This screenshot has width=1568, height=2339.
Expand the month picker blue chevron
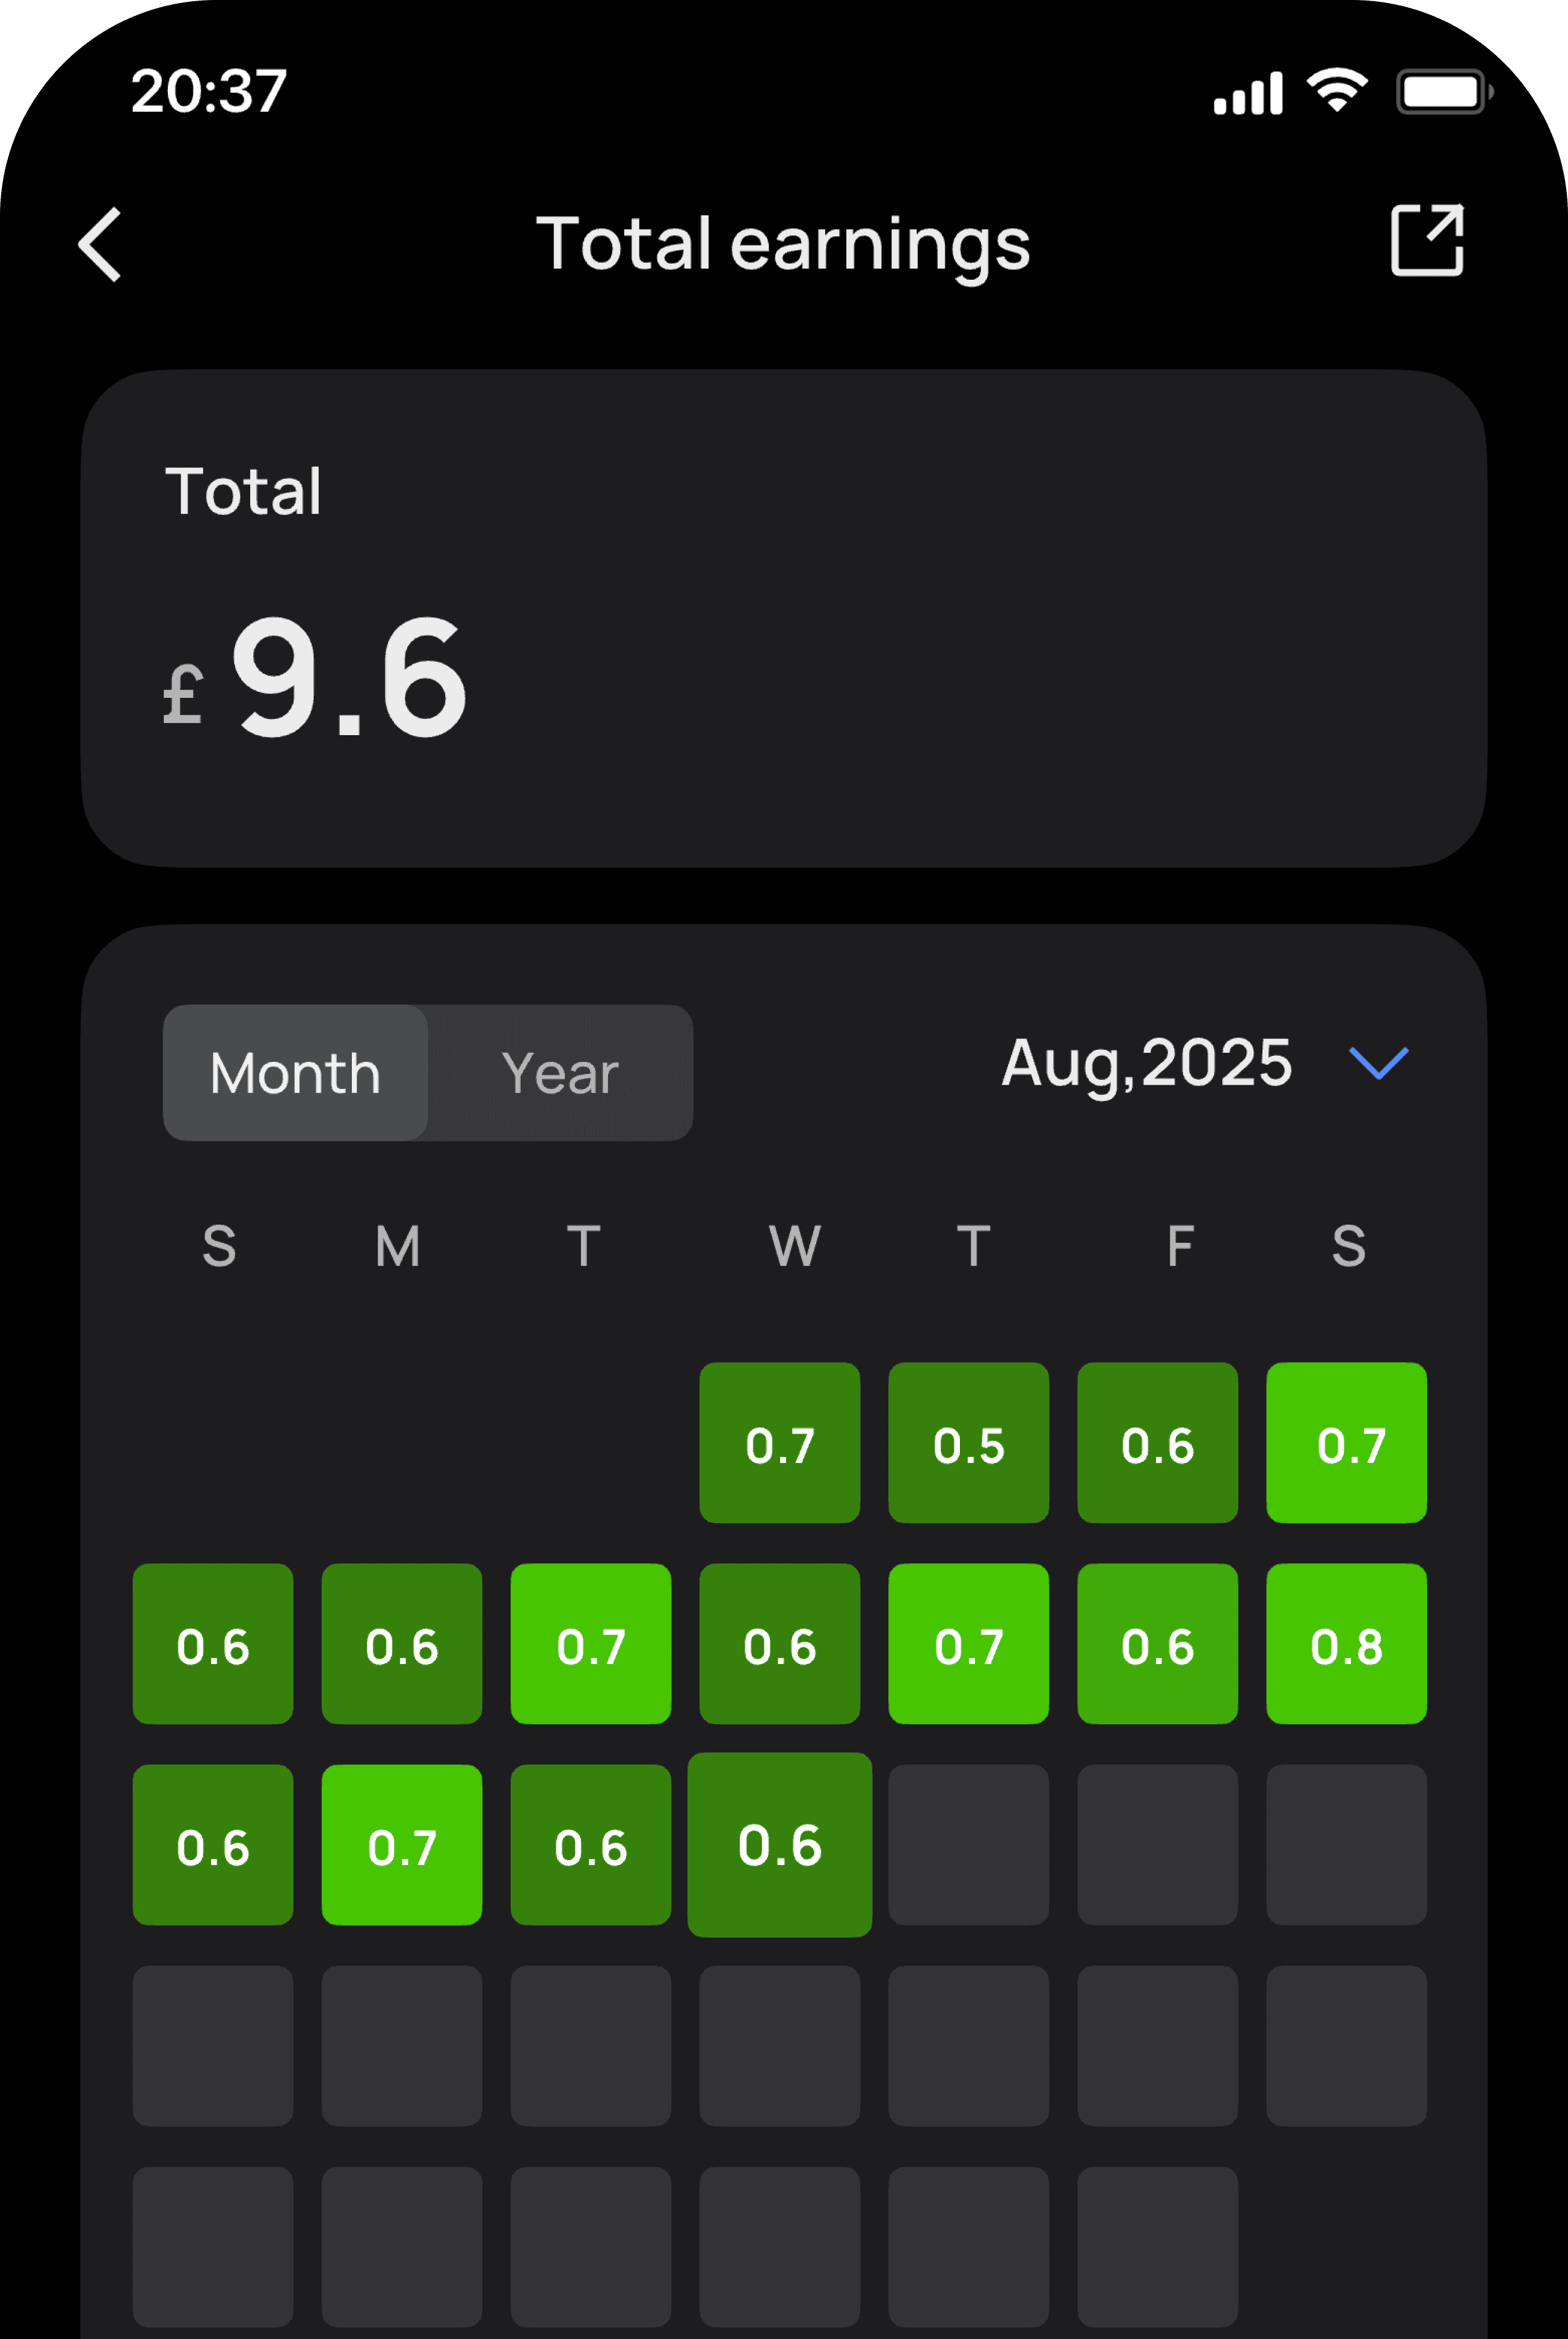click(x=1378, y=1062)
